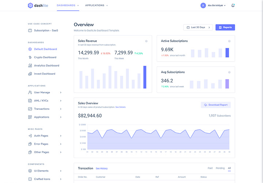Click the Sales Revenue info icon

(x=146, y=41)
